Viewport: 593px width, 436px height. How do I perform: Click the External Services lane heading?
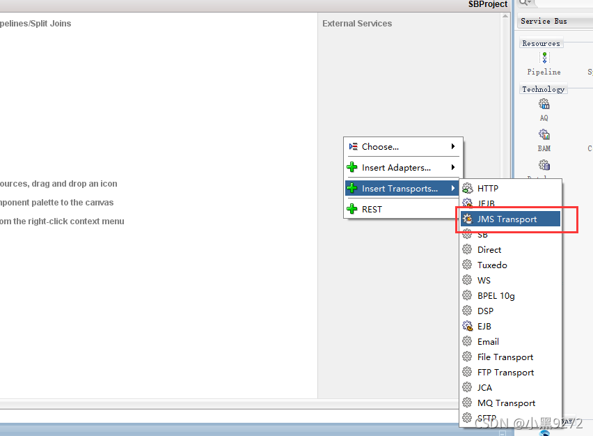[x=357, y=24]
